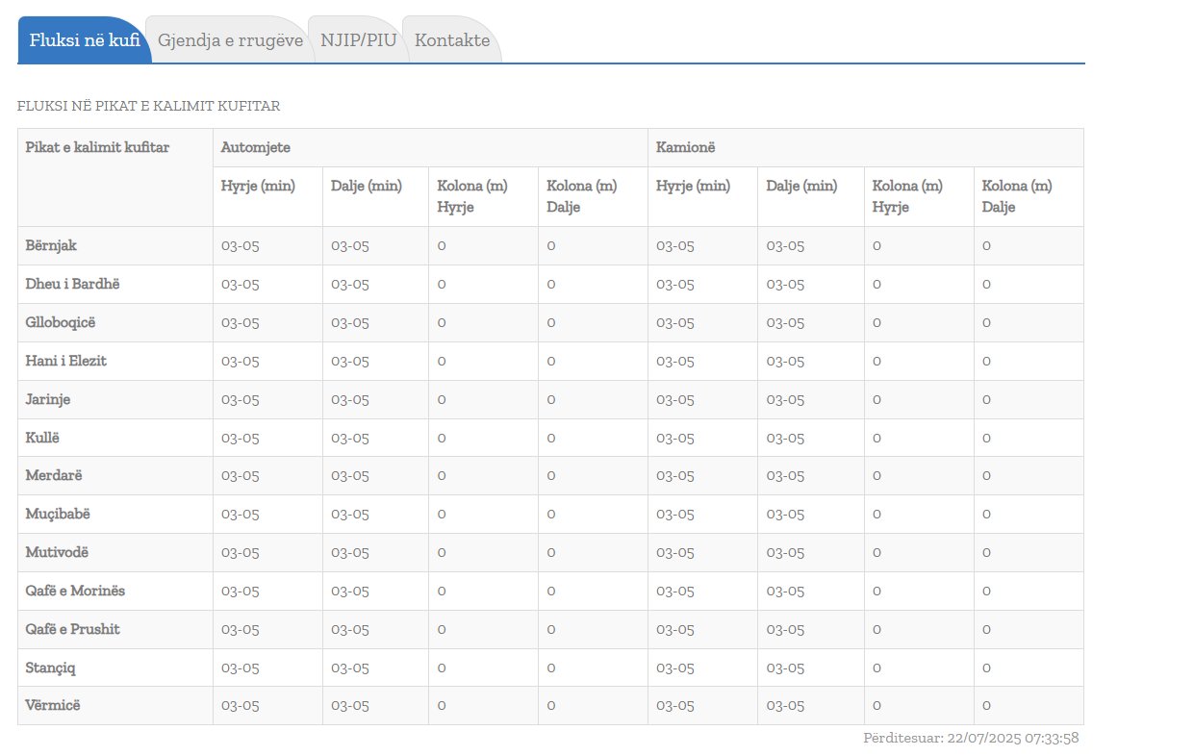Select the Bërnjak border crossing row label

pos(51,245)
